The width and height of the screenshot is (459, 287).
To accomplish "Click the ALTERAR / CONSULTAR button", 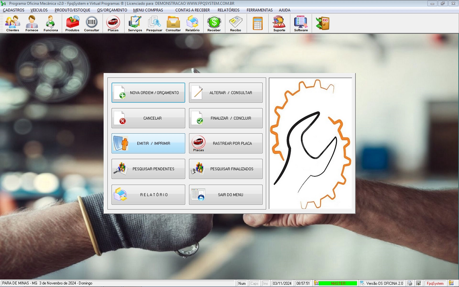I will 226,93.
